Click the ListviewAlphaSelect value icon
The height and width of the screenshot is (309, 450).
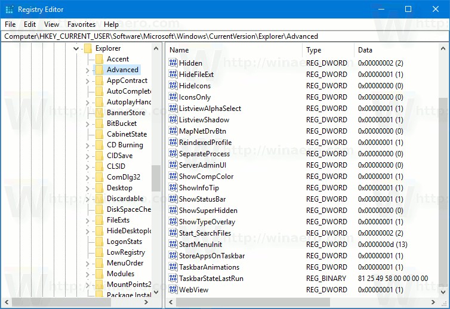pos(173,108)
